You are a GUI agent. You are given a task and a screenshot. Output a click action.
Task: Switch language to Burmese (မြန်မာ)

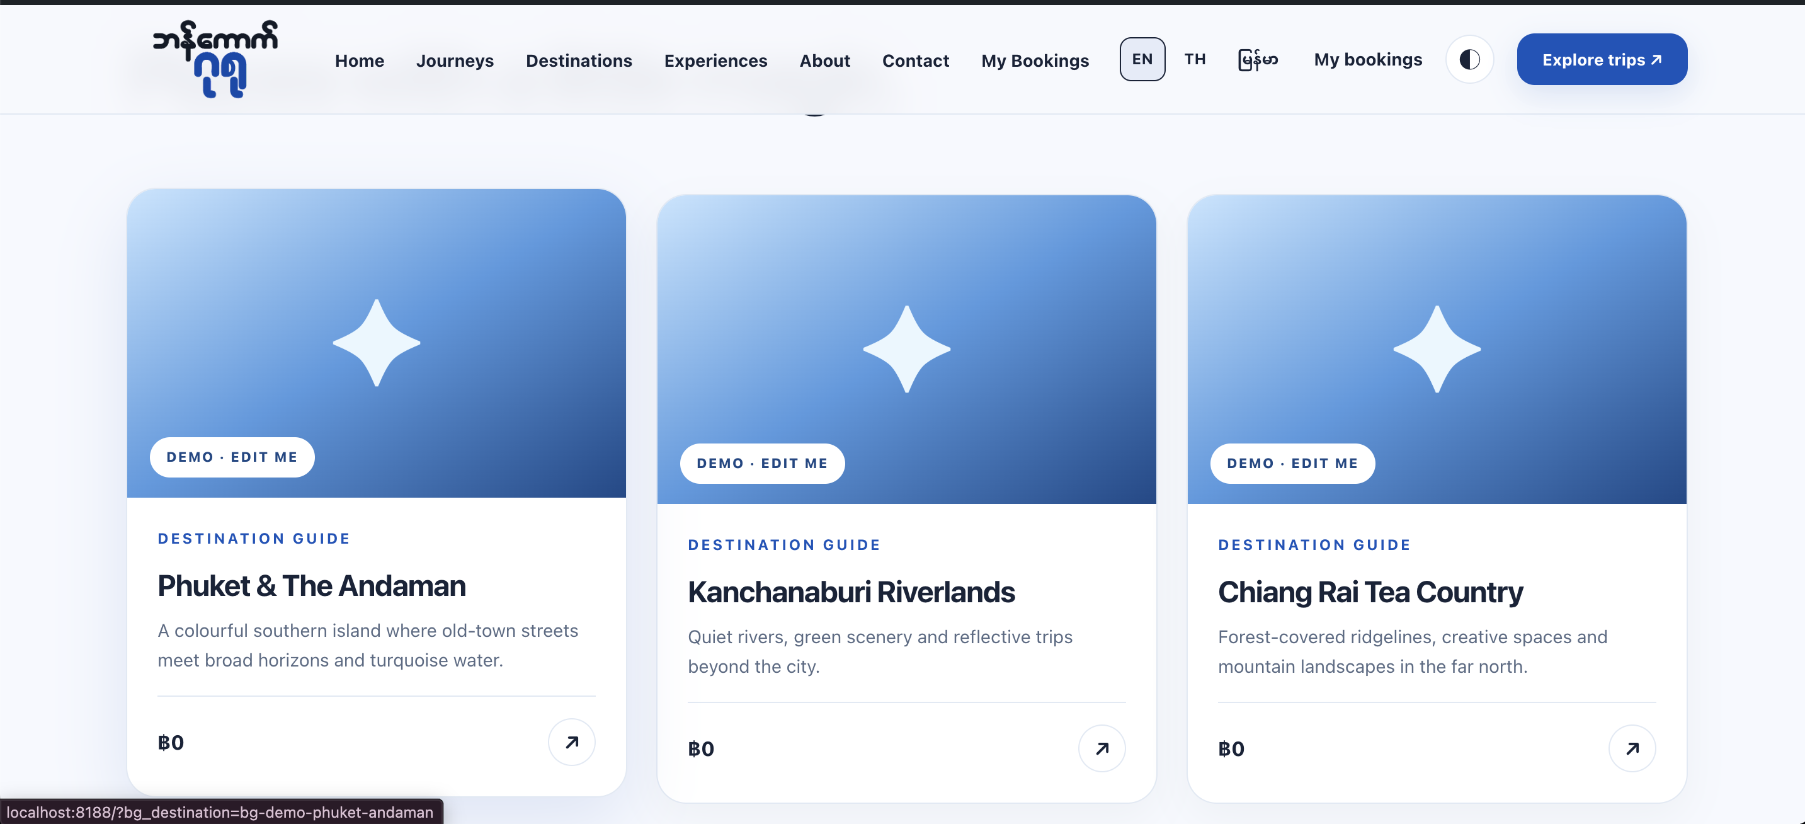tap(1258, 60)
